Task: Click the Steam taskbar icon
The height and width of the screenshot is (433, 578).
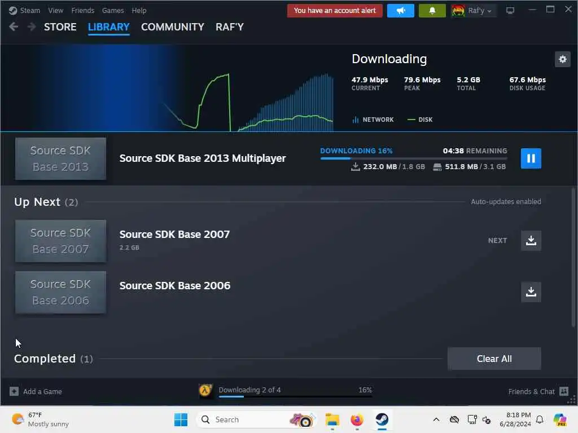Action: (382, 419)
